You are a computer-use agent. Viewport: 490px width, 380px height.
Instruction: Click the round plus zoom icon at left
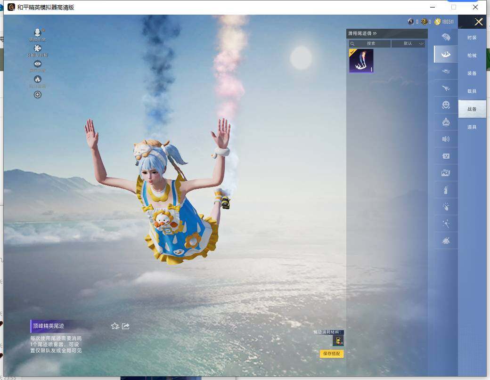(x=38, y=95)
